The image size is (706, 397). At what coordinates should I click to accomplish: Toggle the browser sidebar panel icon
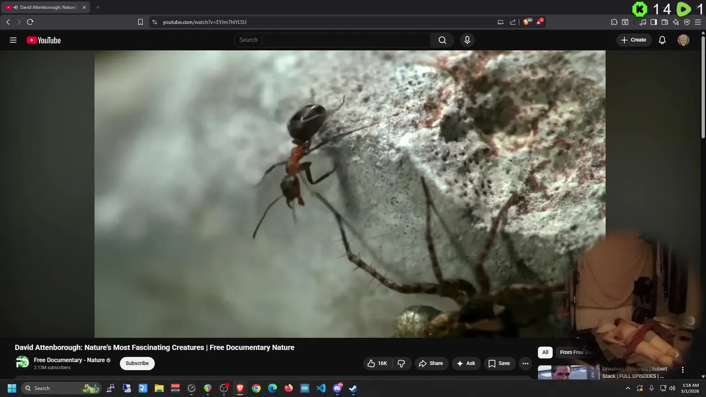(x=654, y=22)
